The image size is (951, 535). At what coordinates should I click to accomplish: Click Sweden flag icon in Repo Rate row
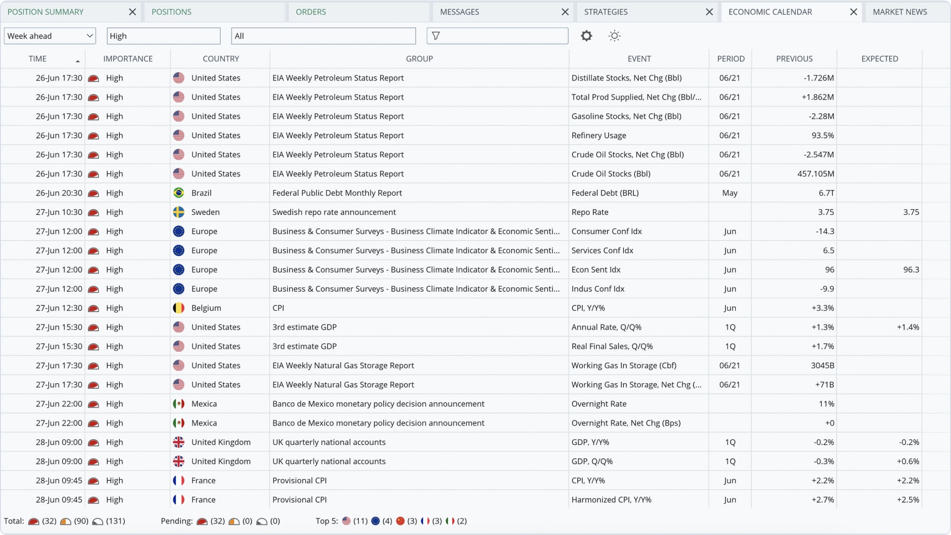(x=179, y=212)
